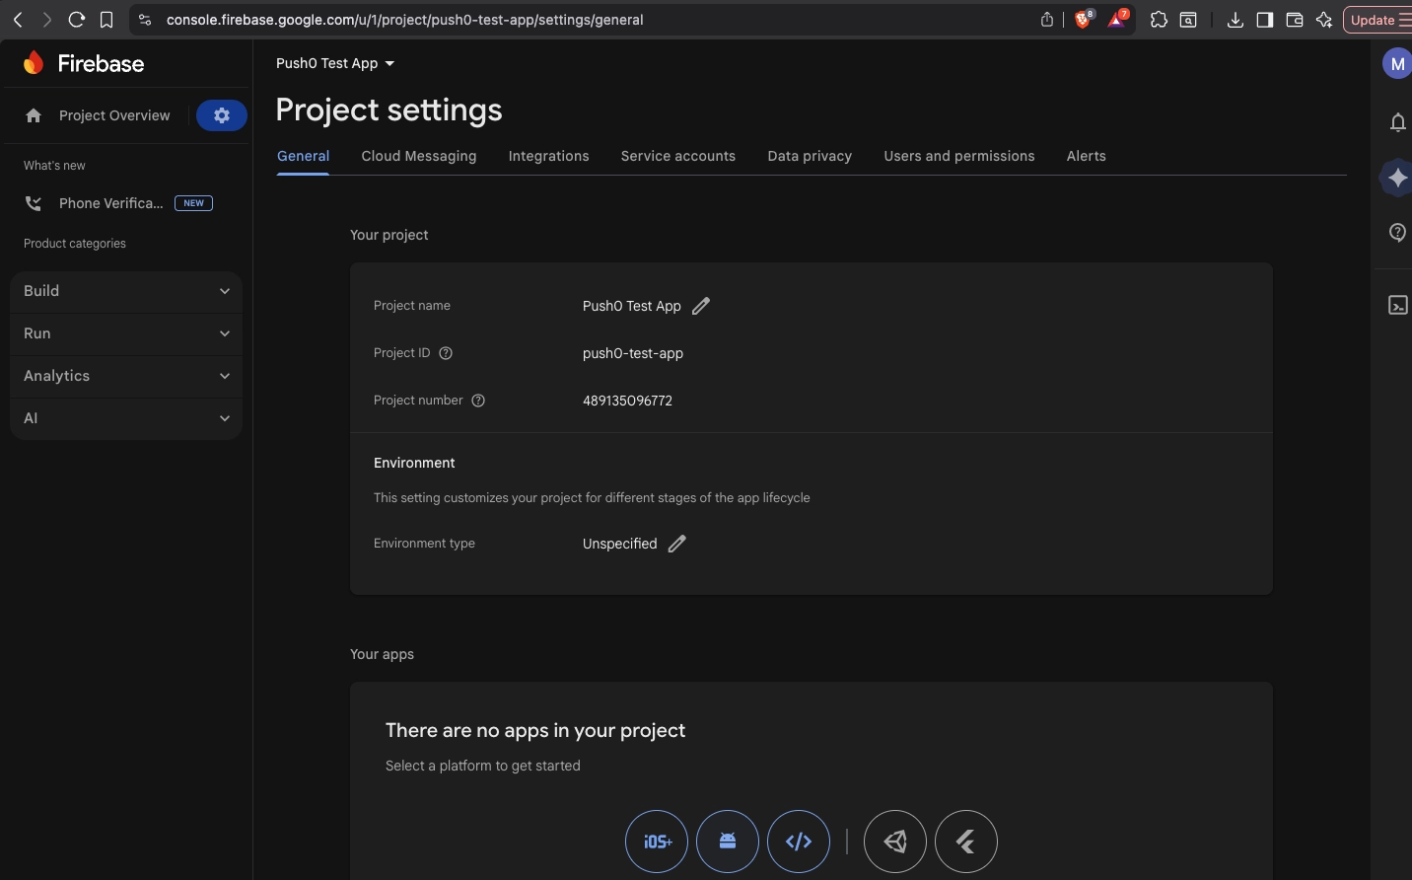Open the Gemini AI assistant icon

(1397, 179)
